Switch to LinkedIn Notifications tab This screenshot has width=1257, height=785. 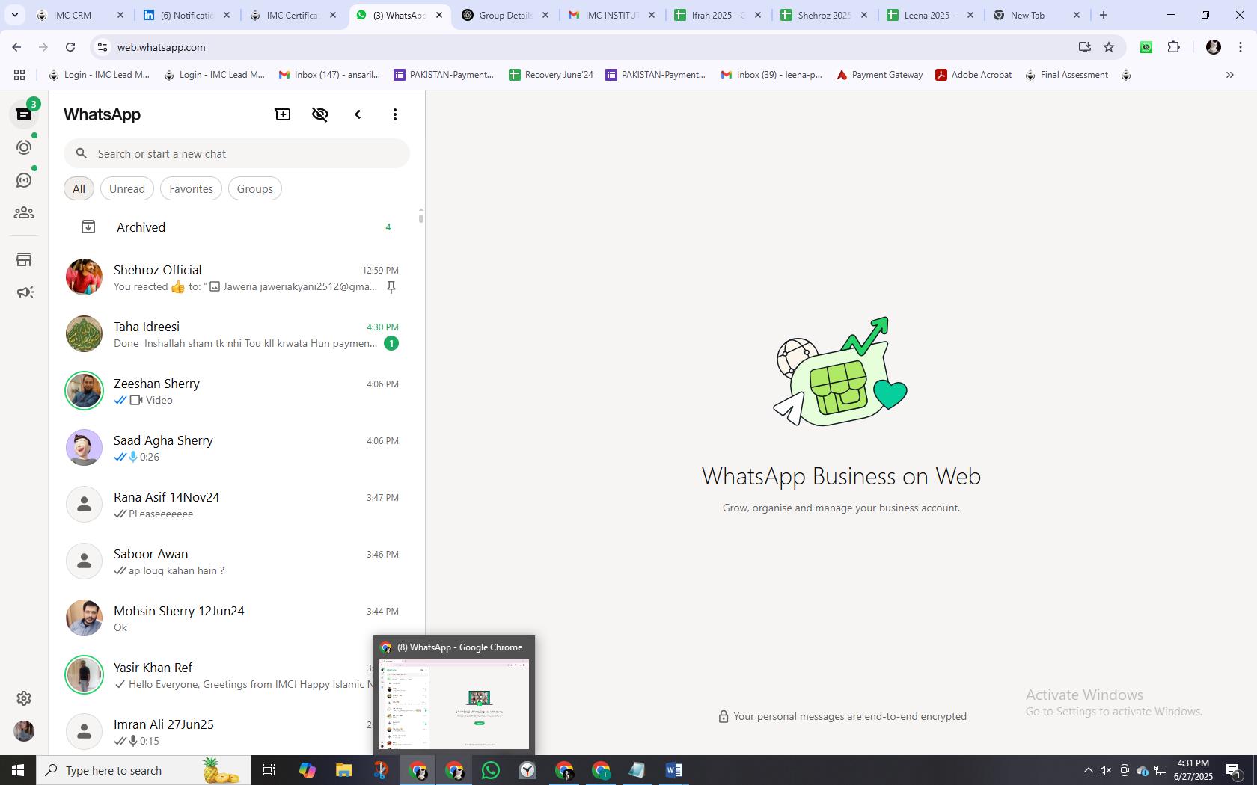click(187, 15)
